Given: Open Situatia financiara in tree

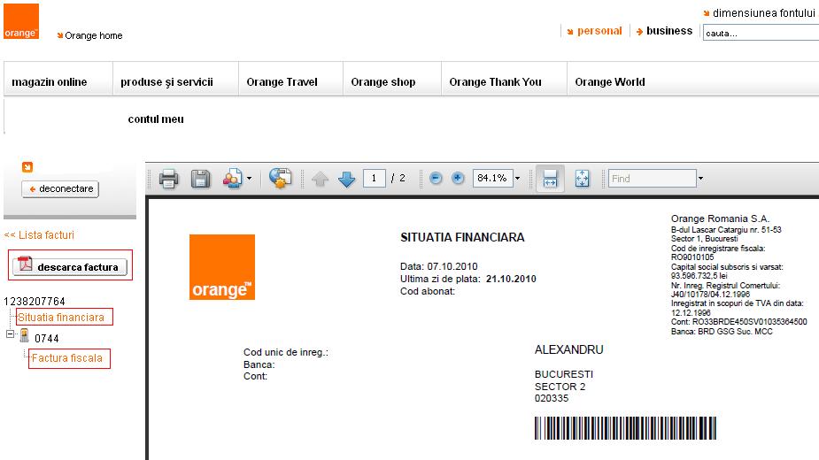Looking at the screenshot, I should pyautogui.click(x=61, y=317).
